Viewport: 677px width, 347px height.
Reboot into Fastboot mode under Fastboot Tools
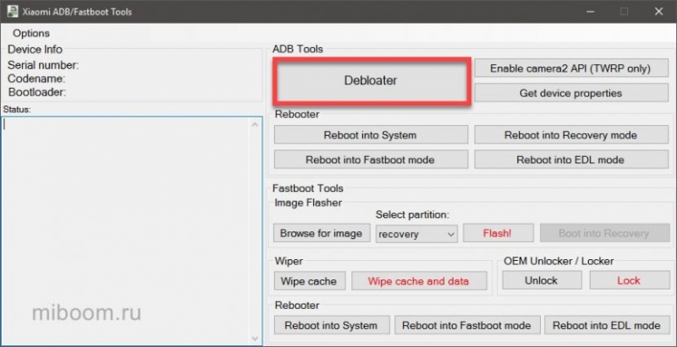coord(467,325)
